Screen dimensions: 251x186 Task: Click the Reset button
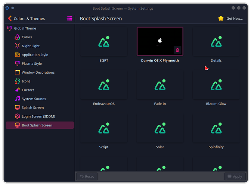[x=87, y=177]
